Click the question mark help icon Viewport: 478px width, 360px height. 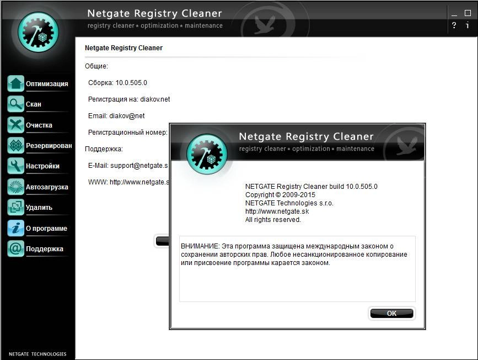[454, 25]
